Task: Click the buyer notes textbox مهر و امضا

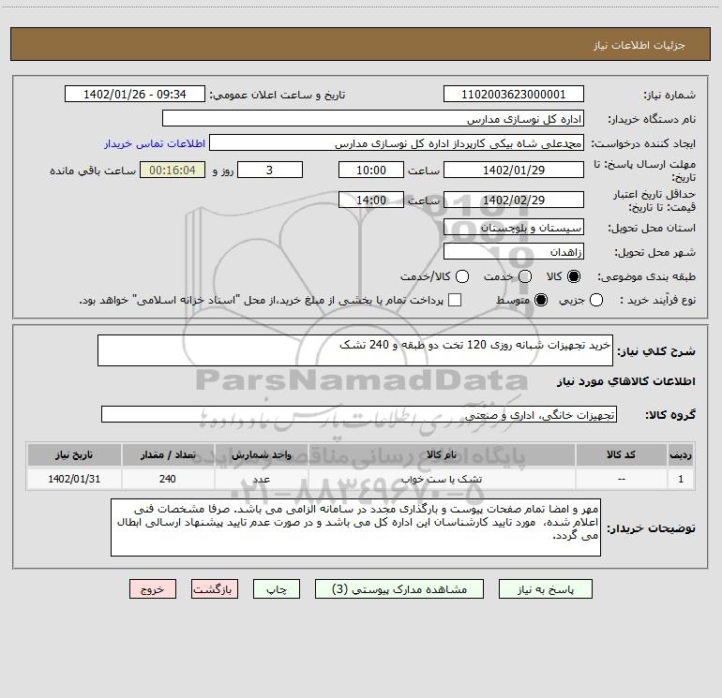Action: tap(355, 527)
